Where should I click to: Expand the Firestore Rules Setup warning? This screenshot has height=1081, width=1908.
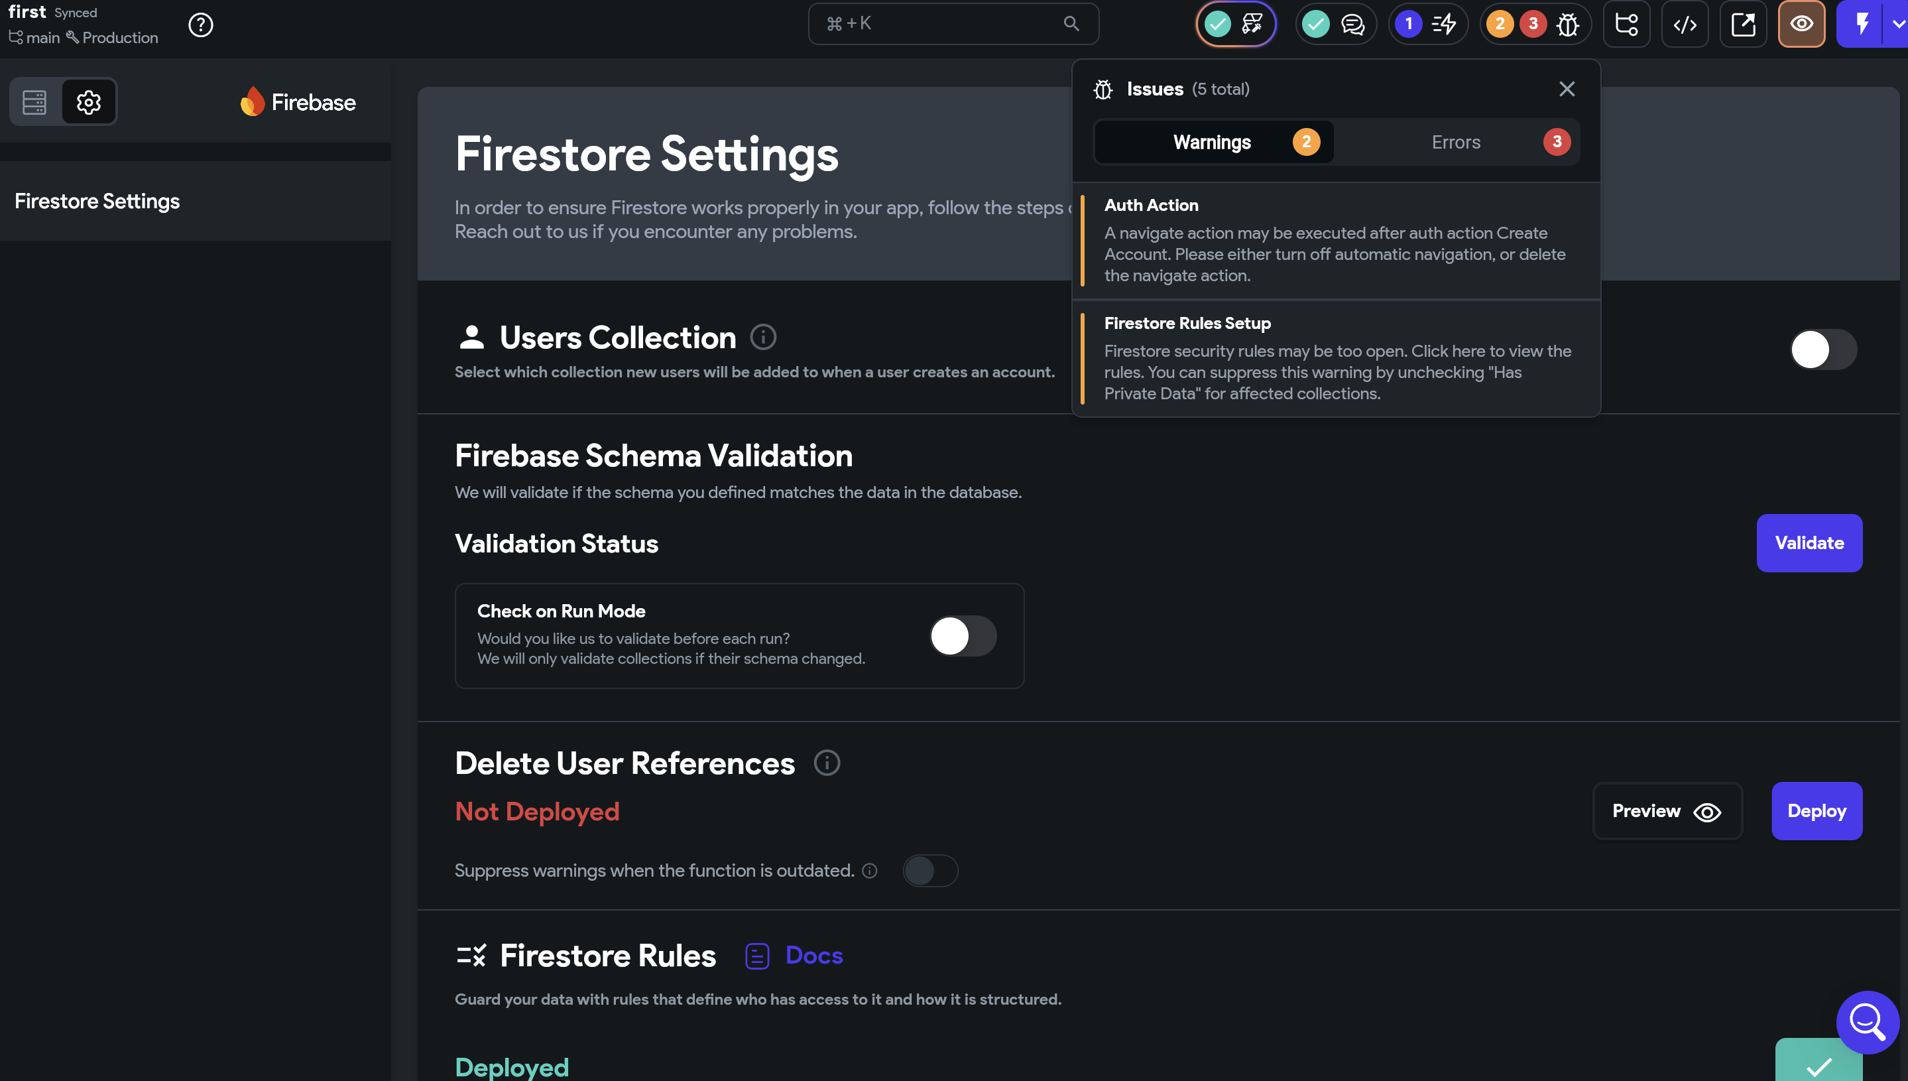coord(1336,359)
